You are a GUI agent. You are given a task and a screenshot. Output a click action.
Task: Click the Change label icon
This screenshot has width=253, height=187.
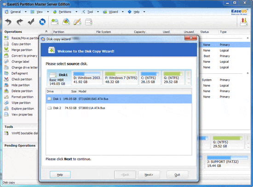tap(6, 61)
